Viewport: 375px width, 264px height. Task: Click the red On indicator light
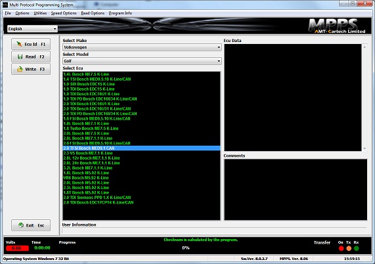click(x=342, y=248)
